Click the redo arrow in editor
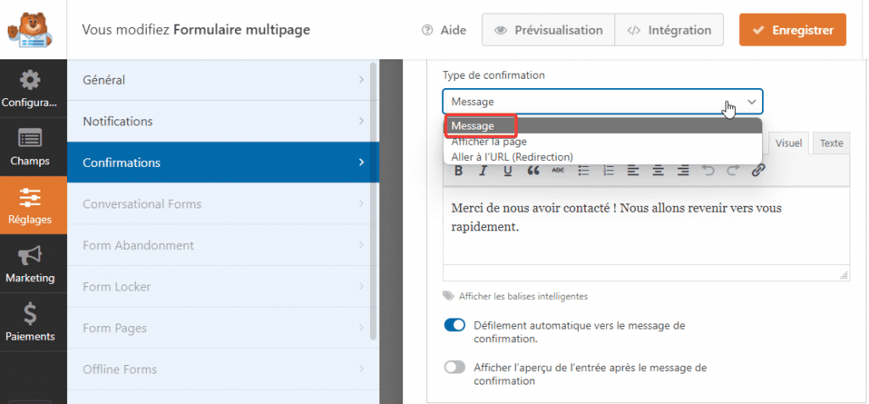Screen dimensions: 869x404 [x=733, y=170]
